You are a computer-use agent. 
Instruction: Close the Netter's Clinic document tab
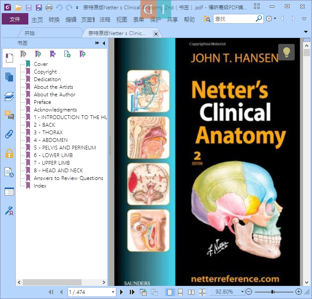tap(156, 34)
